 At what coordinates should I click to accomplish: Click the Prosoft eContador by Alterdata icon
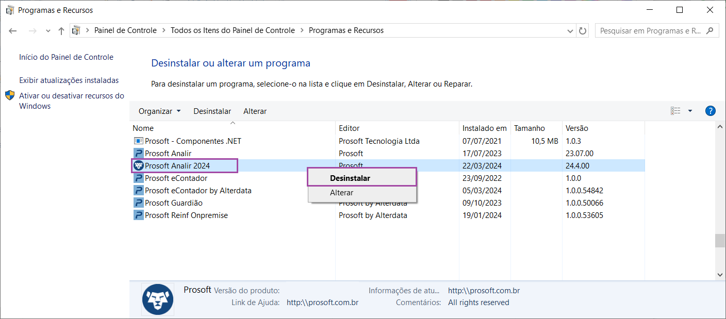pos(138,191)
